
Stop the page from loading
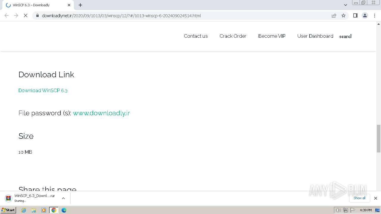coord(26,15)
